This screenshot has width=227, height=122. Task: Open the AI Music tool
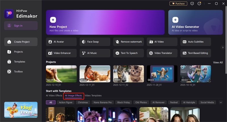pos(95,53)
